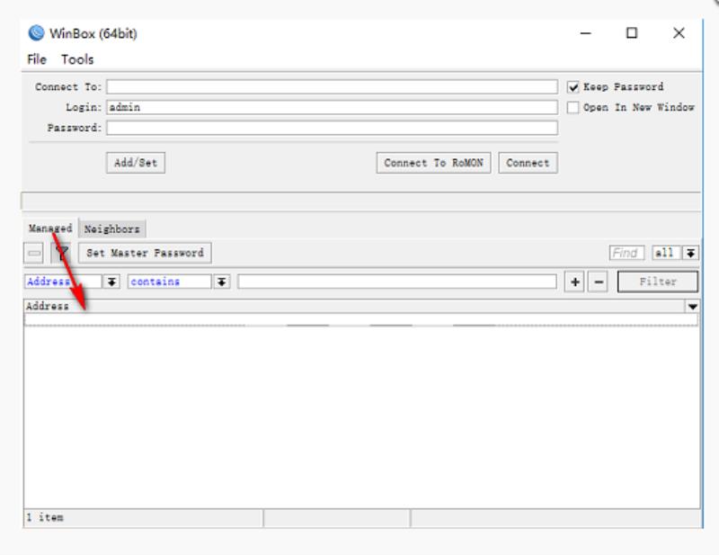Expand the contains condition dropdown
Viewport: 719px width, 555px height.
pos(221,282)
